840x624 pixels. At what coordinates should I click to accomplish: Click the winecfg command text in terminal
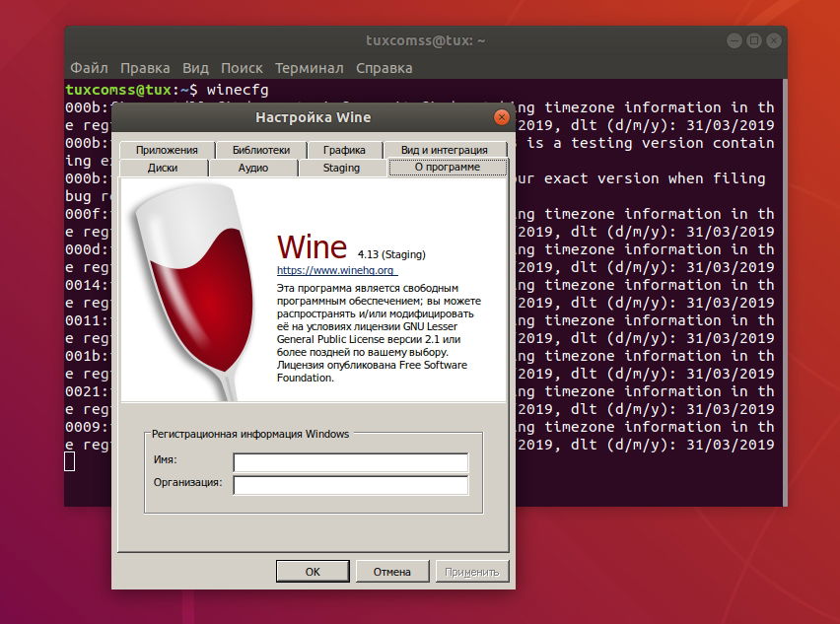(238, 90)
